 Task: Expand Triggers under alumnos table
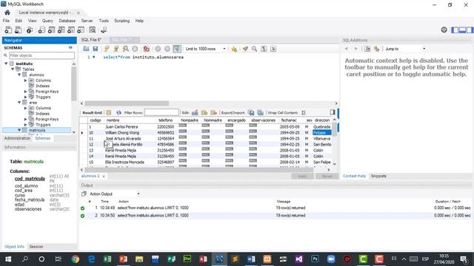pyautogui.click(x=26, y=97)
